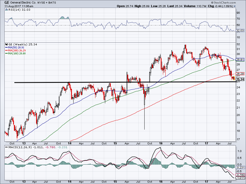Select the black horizontal support line near 25
The height and width of the screenshot is (184, 246).
(x=125, y=82)
